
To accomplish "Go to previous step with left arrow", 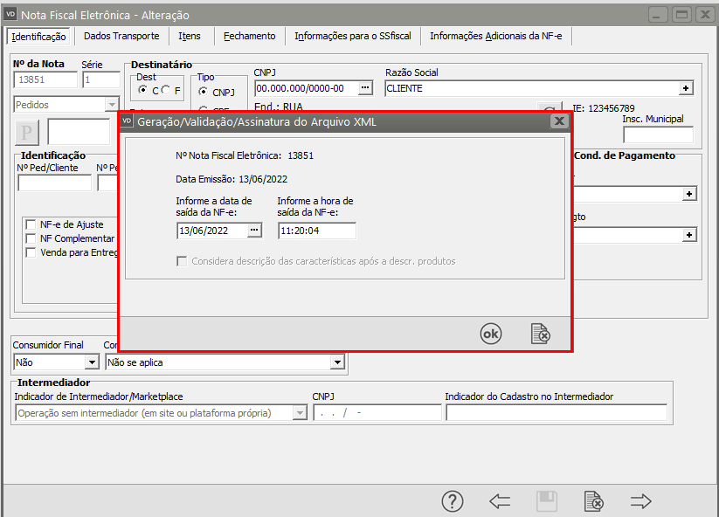I will click(x=500, y=501).
